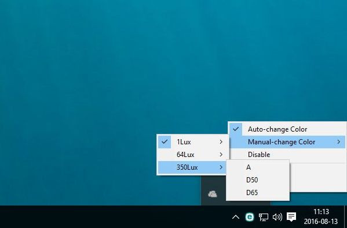Expand the 1Lux submenu arrow
This screenshot has height=228, width=347.
point(221,142)
